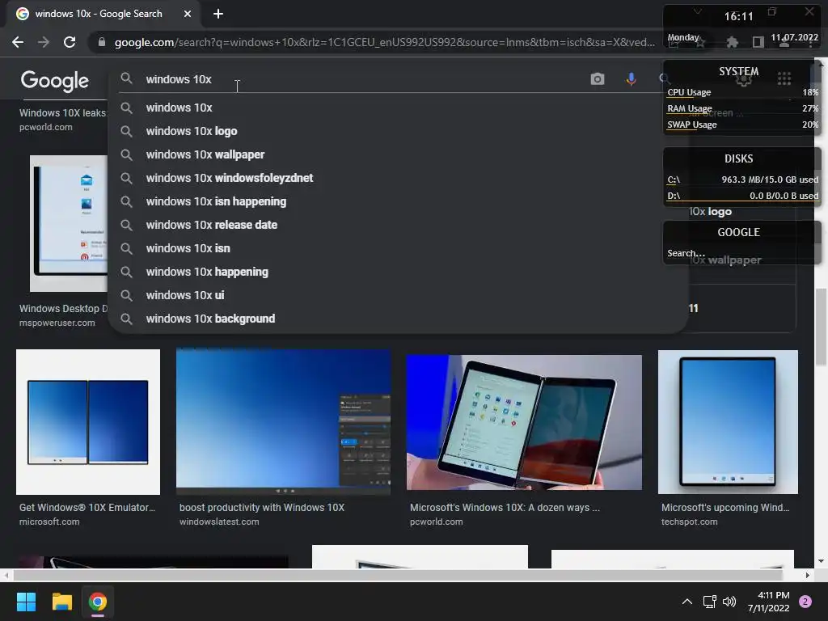Click windowslatest.com source link

tap(219, 522)
